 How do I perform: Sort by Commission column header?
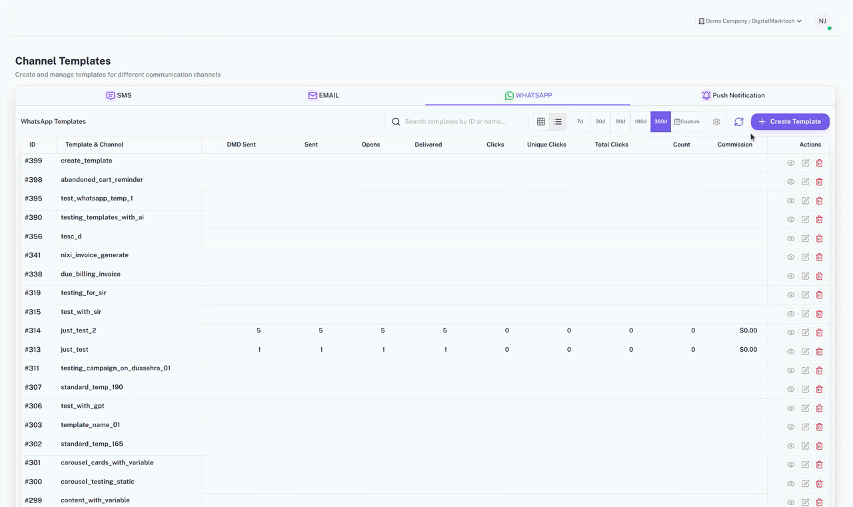[735, 145]
